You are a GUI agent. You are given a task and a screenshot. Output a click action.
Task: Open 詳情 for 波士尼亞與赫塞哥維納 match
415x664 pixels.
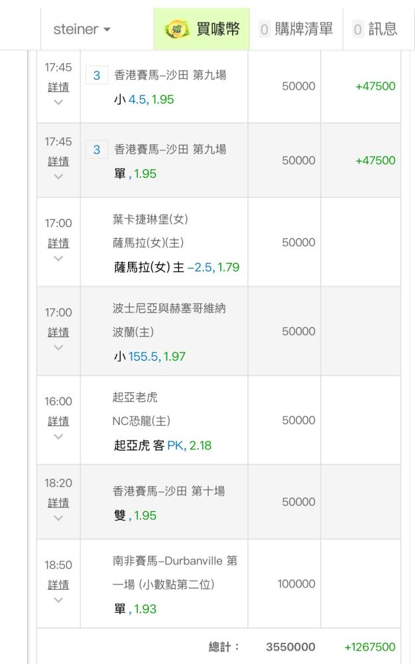pos(58,332)
